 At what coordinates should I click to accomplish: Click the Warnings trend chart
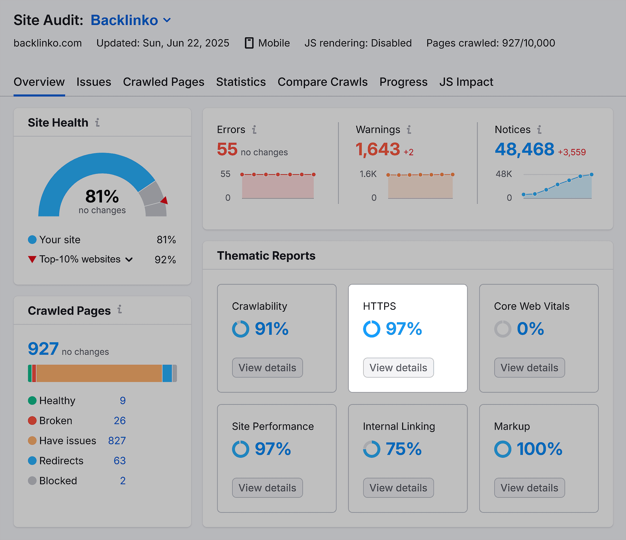420,186
